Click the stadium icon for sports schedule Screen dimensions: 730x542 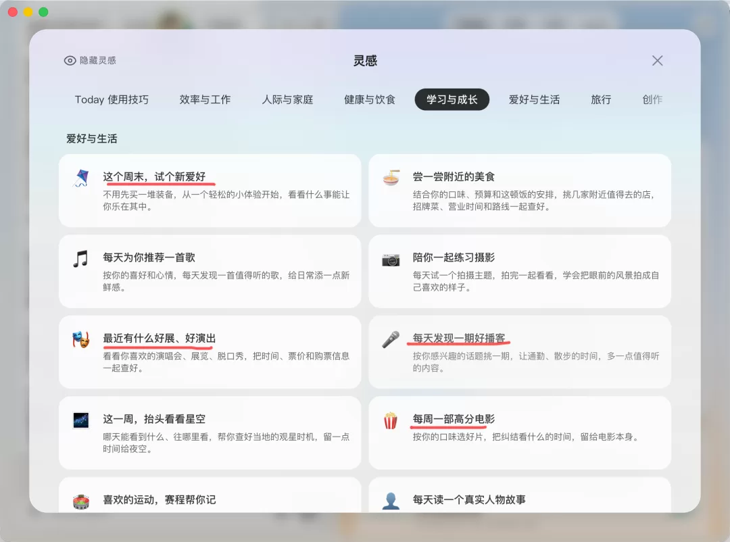(x=81, y=501)
